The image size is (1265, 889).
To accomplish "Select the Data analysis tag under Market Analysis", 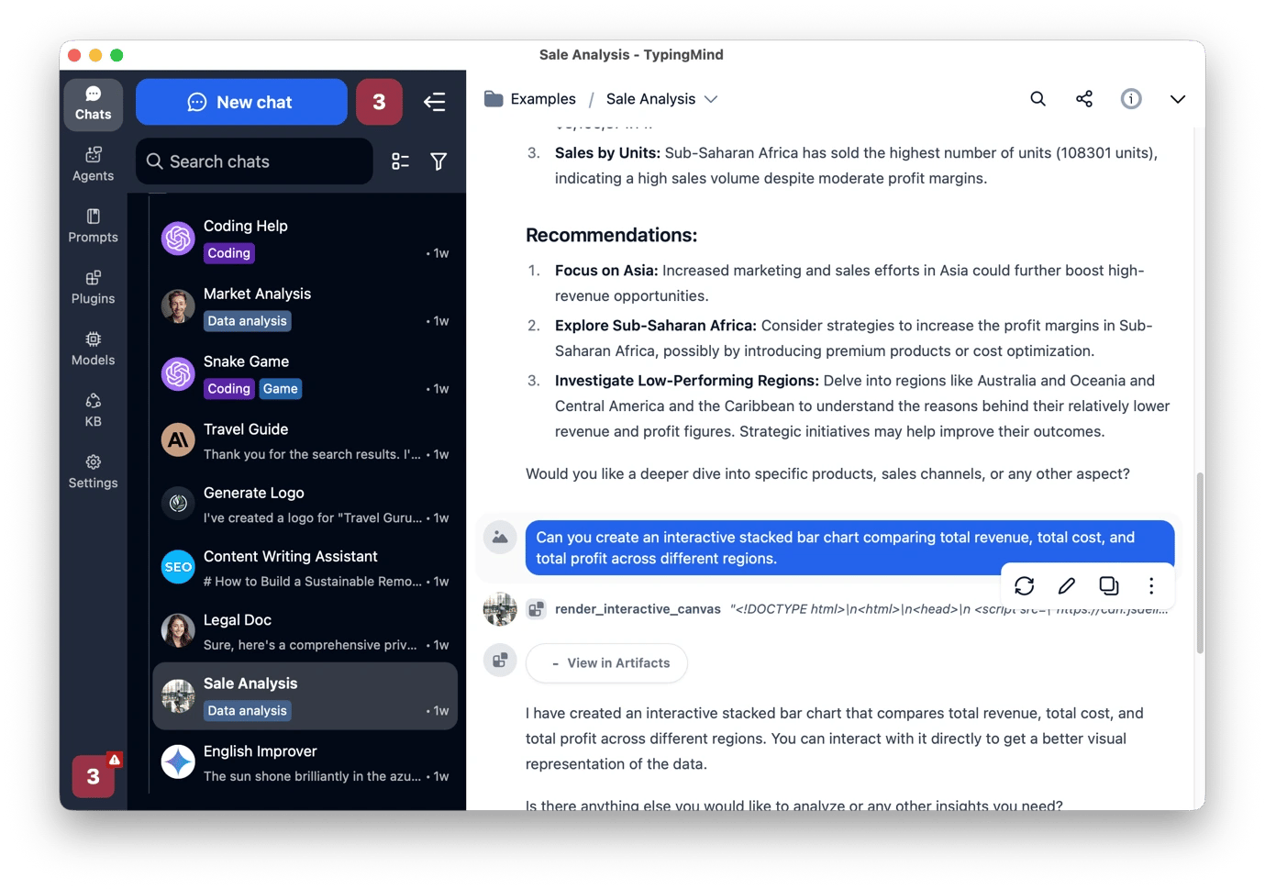I will coord(248,321).
